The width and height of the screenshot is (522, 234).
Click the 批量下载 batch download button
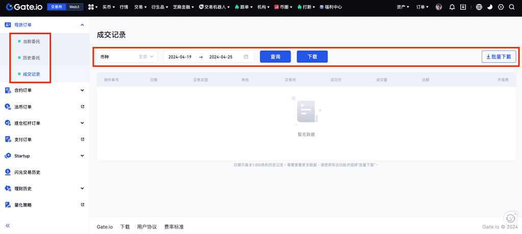click(499, 57)
